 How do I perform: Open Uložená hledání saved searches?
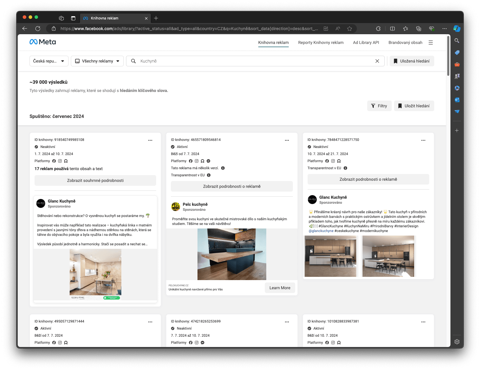point(412,61)
